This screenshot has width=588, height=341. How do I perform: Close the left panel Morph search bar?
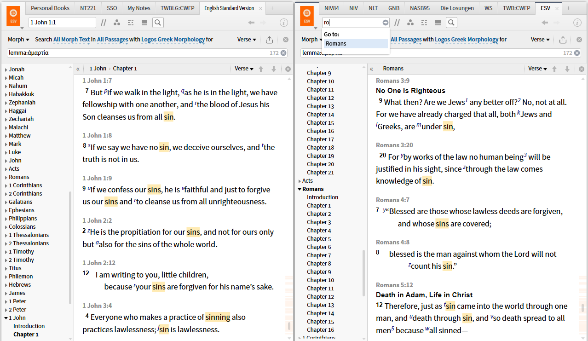(286, 40)
